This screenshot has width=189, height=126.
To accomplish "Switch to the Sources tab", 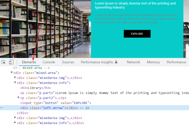I will (x=68, y=62).
